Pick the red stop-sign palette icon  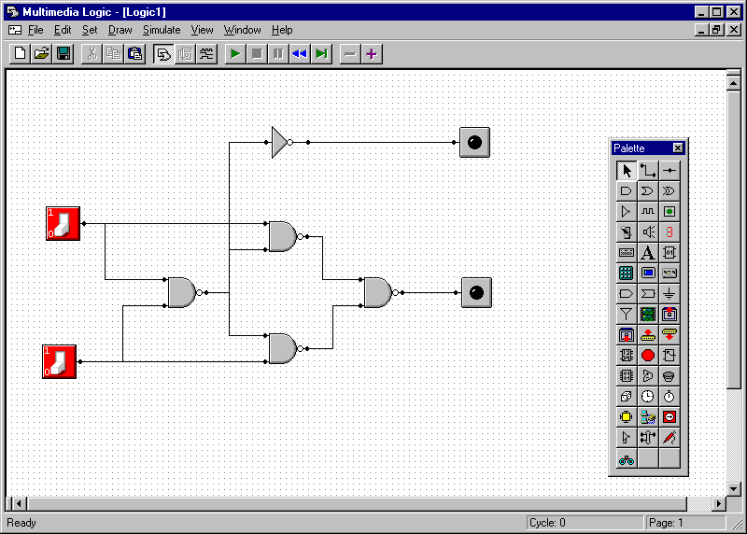[x=647, y=355]
